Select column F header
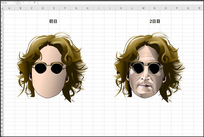Viewport: 204px width, 137px height. [x=65, y=8]
